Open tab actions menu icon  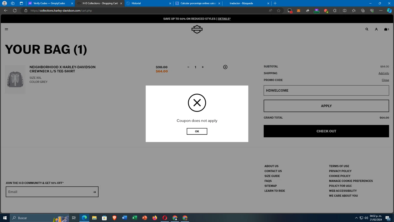21,3
